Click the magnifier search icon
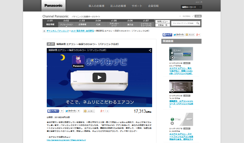 tap(198, 23)
